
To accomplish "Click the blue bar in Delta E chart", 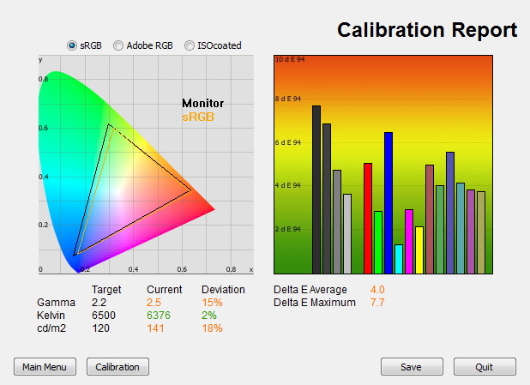I will coord(388,203).
